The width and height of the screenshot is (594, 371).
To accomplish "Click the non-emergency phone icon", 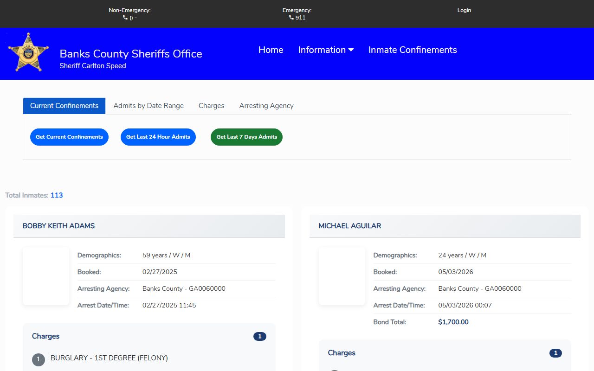I will pos(125,18).
